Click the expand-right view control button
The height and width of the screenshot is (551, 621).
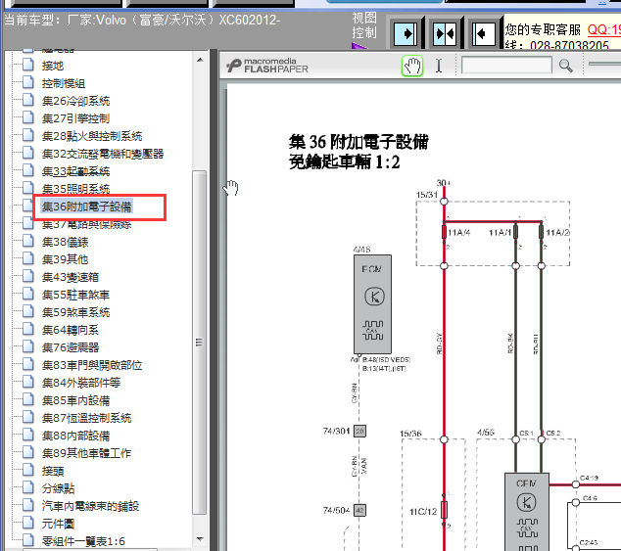(406, 32)
